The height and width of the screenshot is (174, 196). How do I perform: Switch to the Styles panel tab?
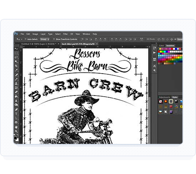click(175, 97)
